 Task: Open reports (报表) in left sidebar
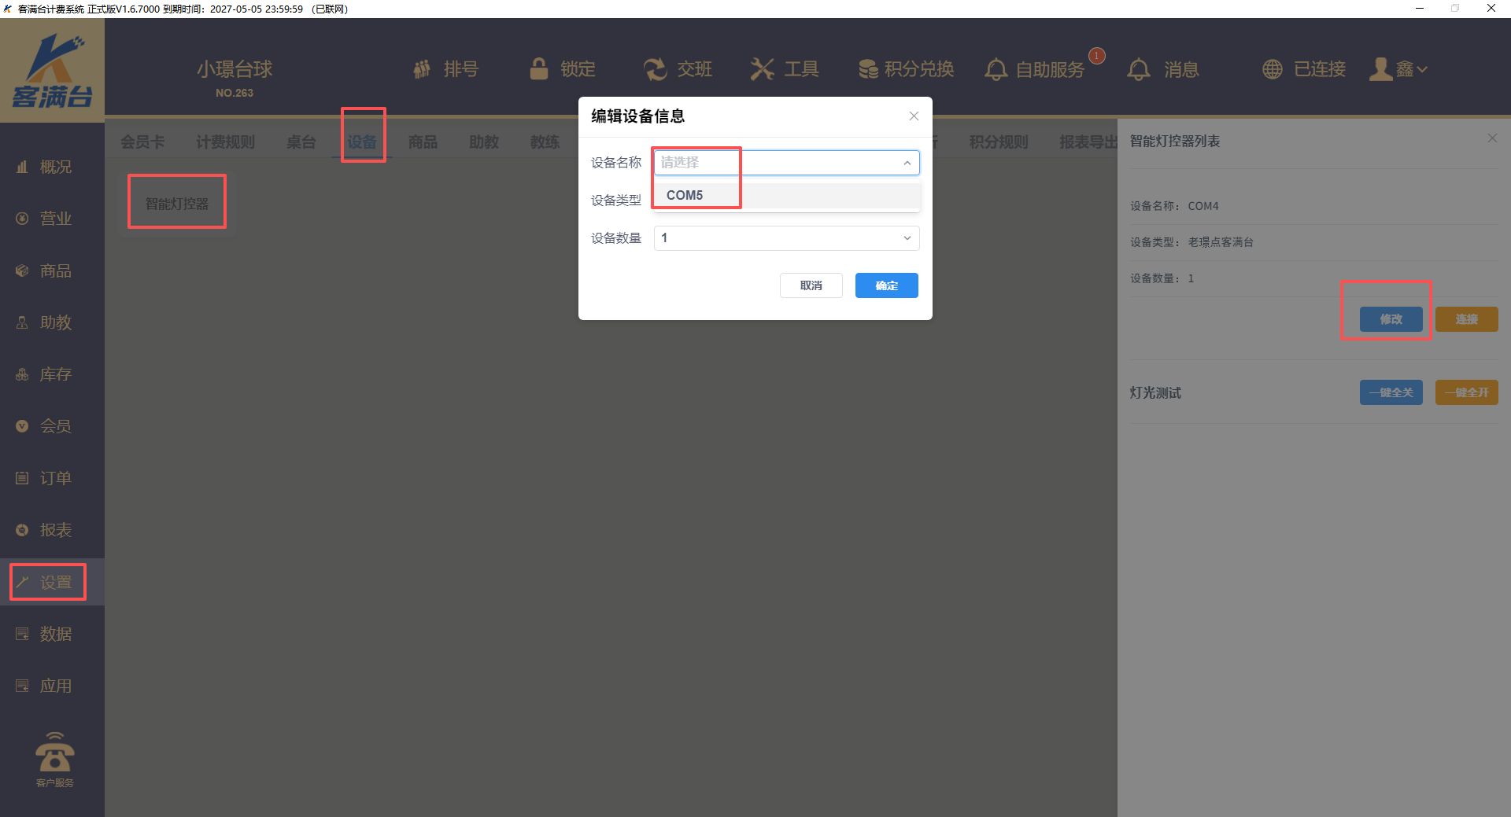pyautogui.click(x=55, y=530)
